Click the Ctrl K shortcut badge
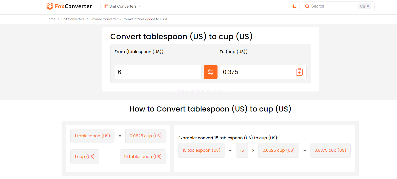Image resolution: width=397 pixels, height=179 pixels. pyautogui.click(x=365, y=6)
